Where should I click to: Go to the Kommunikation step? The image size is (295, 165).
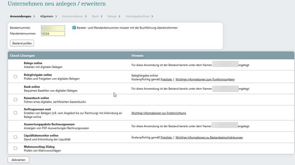73,16
